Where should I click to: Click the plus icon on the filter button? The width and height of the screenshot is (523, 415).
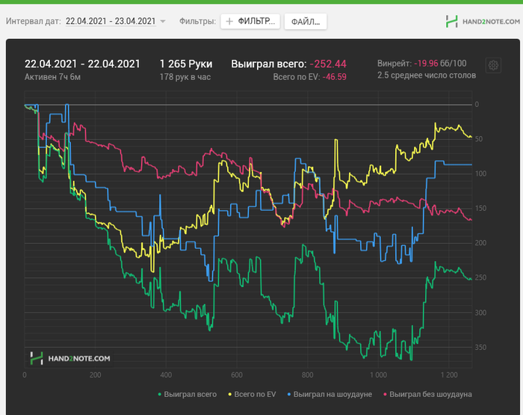tap(229, 22)
